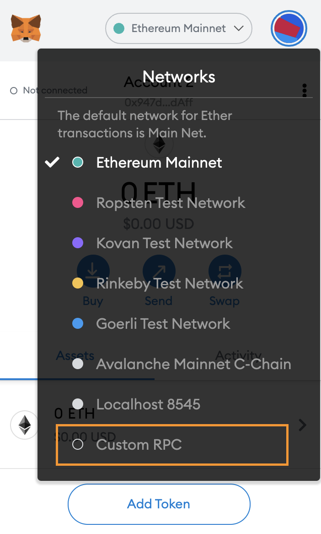The image size is (321, 534).
Task: Expand the Ethereum Mainnet network dropdown
Action: click(x=178, y=28)
